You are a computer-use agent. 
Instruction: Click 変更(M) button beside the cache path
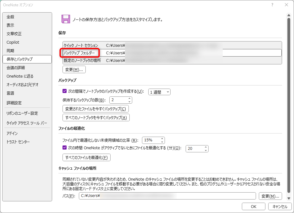(x=270, y=196)
